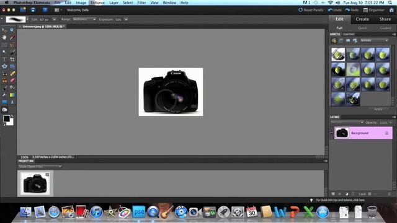The height and width of the screenshot is (223, 397).
Task: Show Photo Effects in the Effects panel
Action: (x=348, y=41)
